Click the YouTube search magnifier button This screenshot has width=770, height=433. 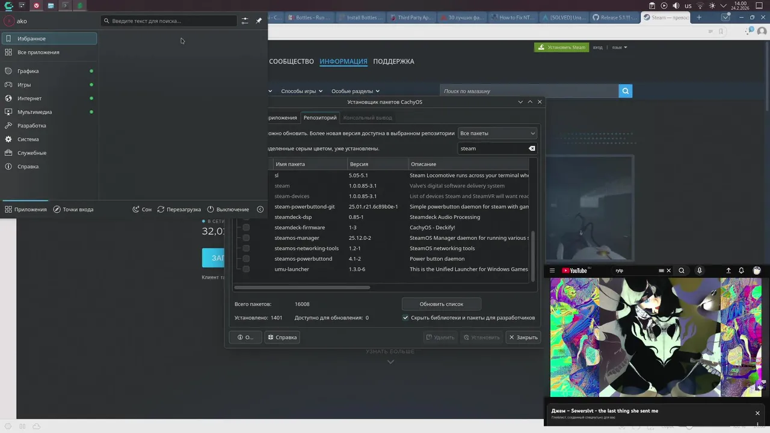click(x=682, y=271)
